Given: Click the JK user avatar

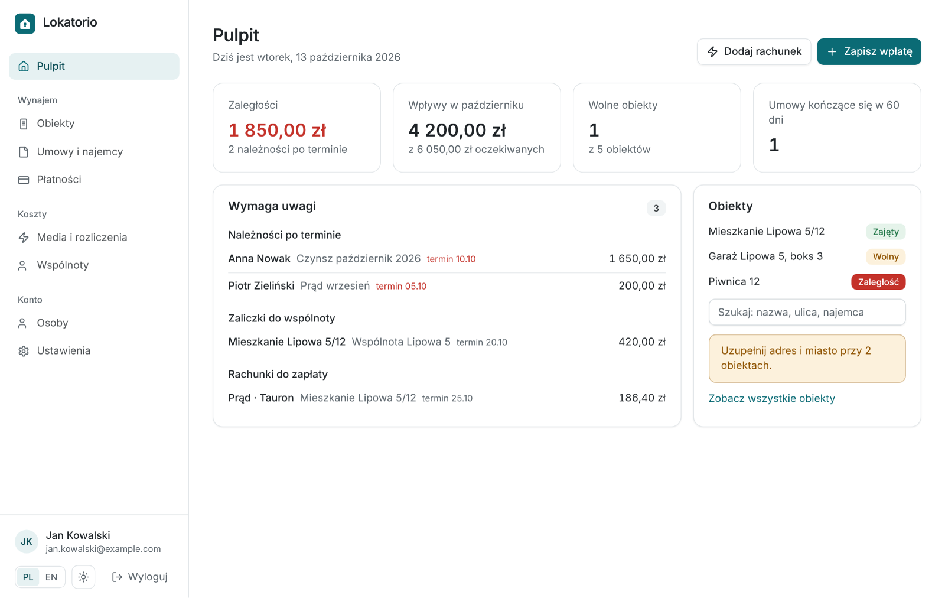Looking at the screenshot, I should coord(27,541).
